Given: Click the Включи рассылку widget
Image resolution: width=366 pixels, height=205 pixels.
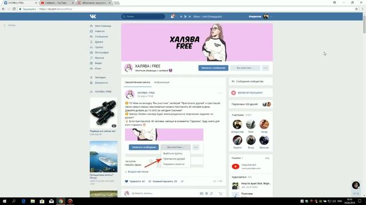Looking at the screenshot, I should (x=250, y=93).
